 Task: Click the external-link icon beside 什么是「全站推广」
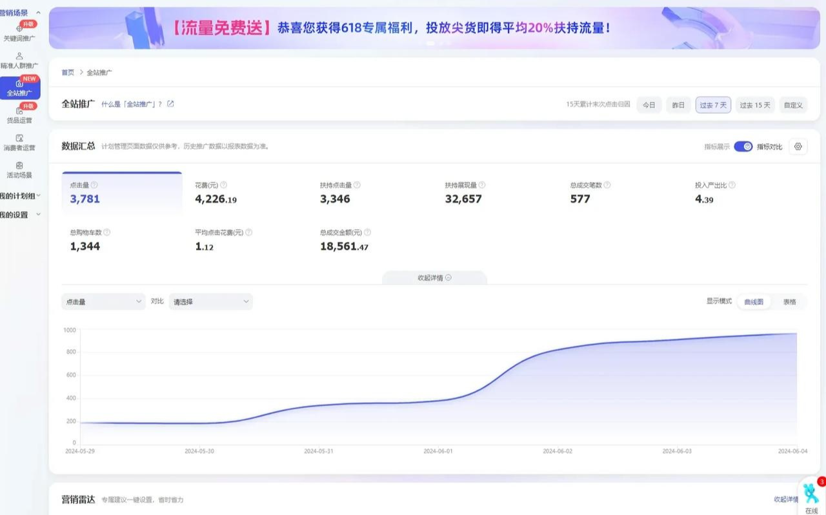(170, 104)
